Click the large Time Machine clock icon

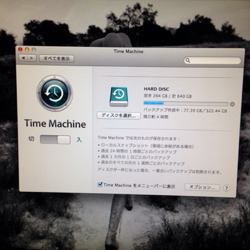(54, 93)
